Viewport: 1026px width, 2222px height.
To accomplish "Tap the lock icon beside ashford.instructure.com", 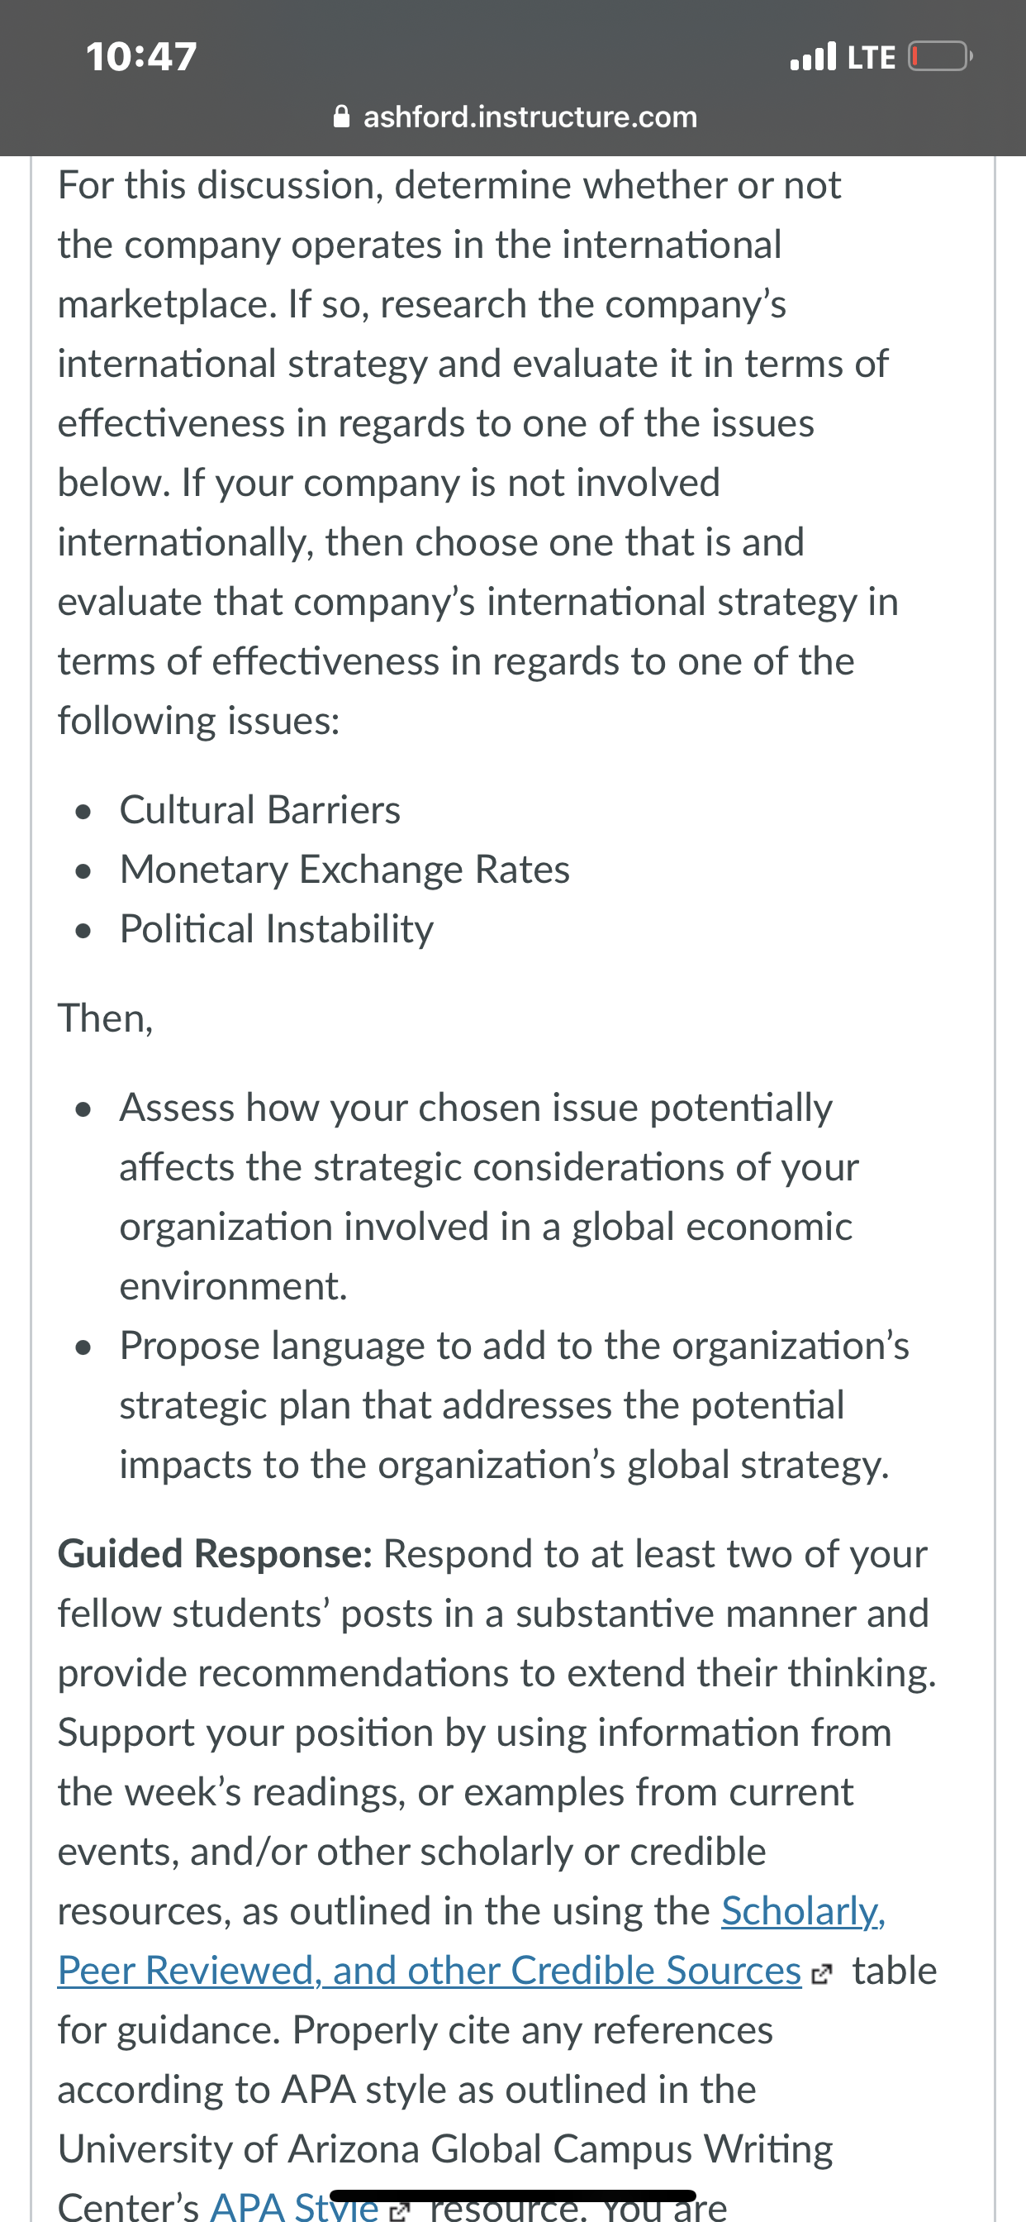I will point(341,117).
